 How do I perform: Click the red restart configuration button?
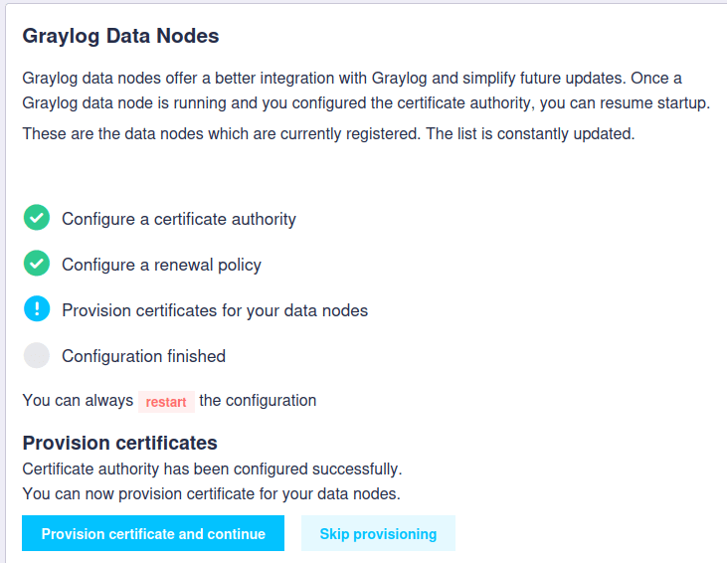166,402
